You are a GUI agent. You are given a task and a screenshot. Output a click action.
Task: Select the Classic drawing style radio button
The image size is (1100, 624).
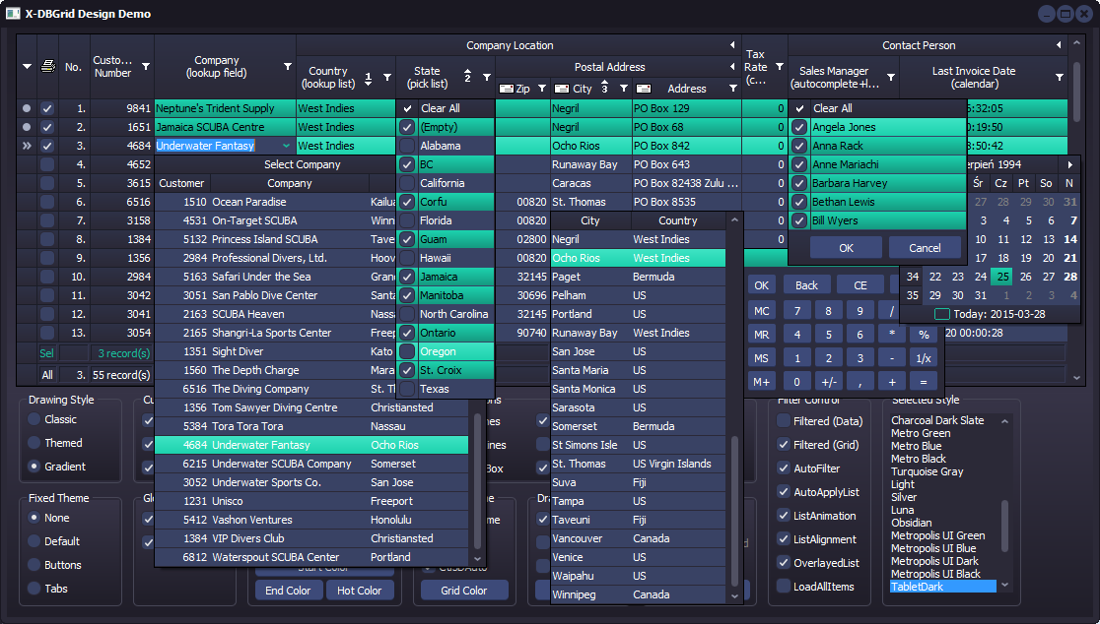tap(35, 419)
